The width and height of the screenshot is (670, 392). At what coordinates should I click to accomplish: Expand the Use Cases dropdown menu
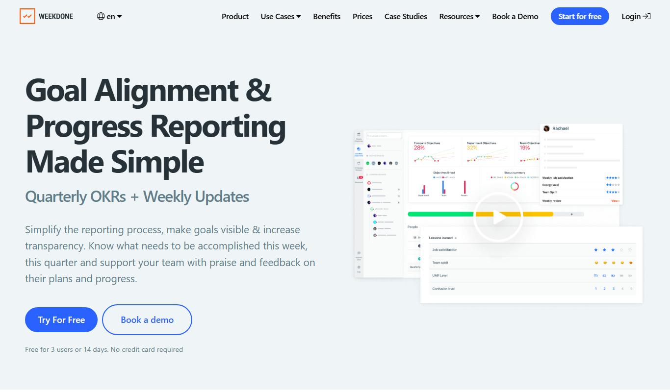(281, 16)
